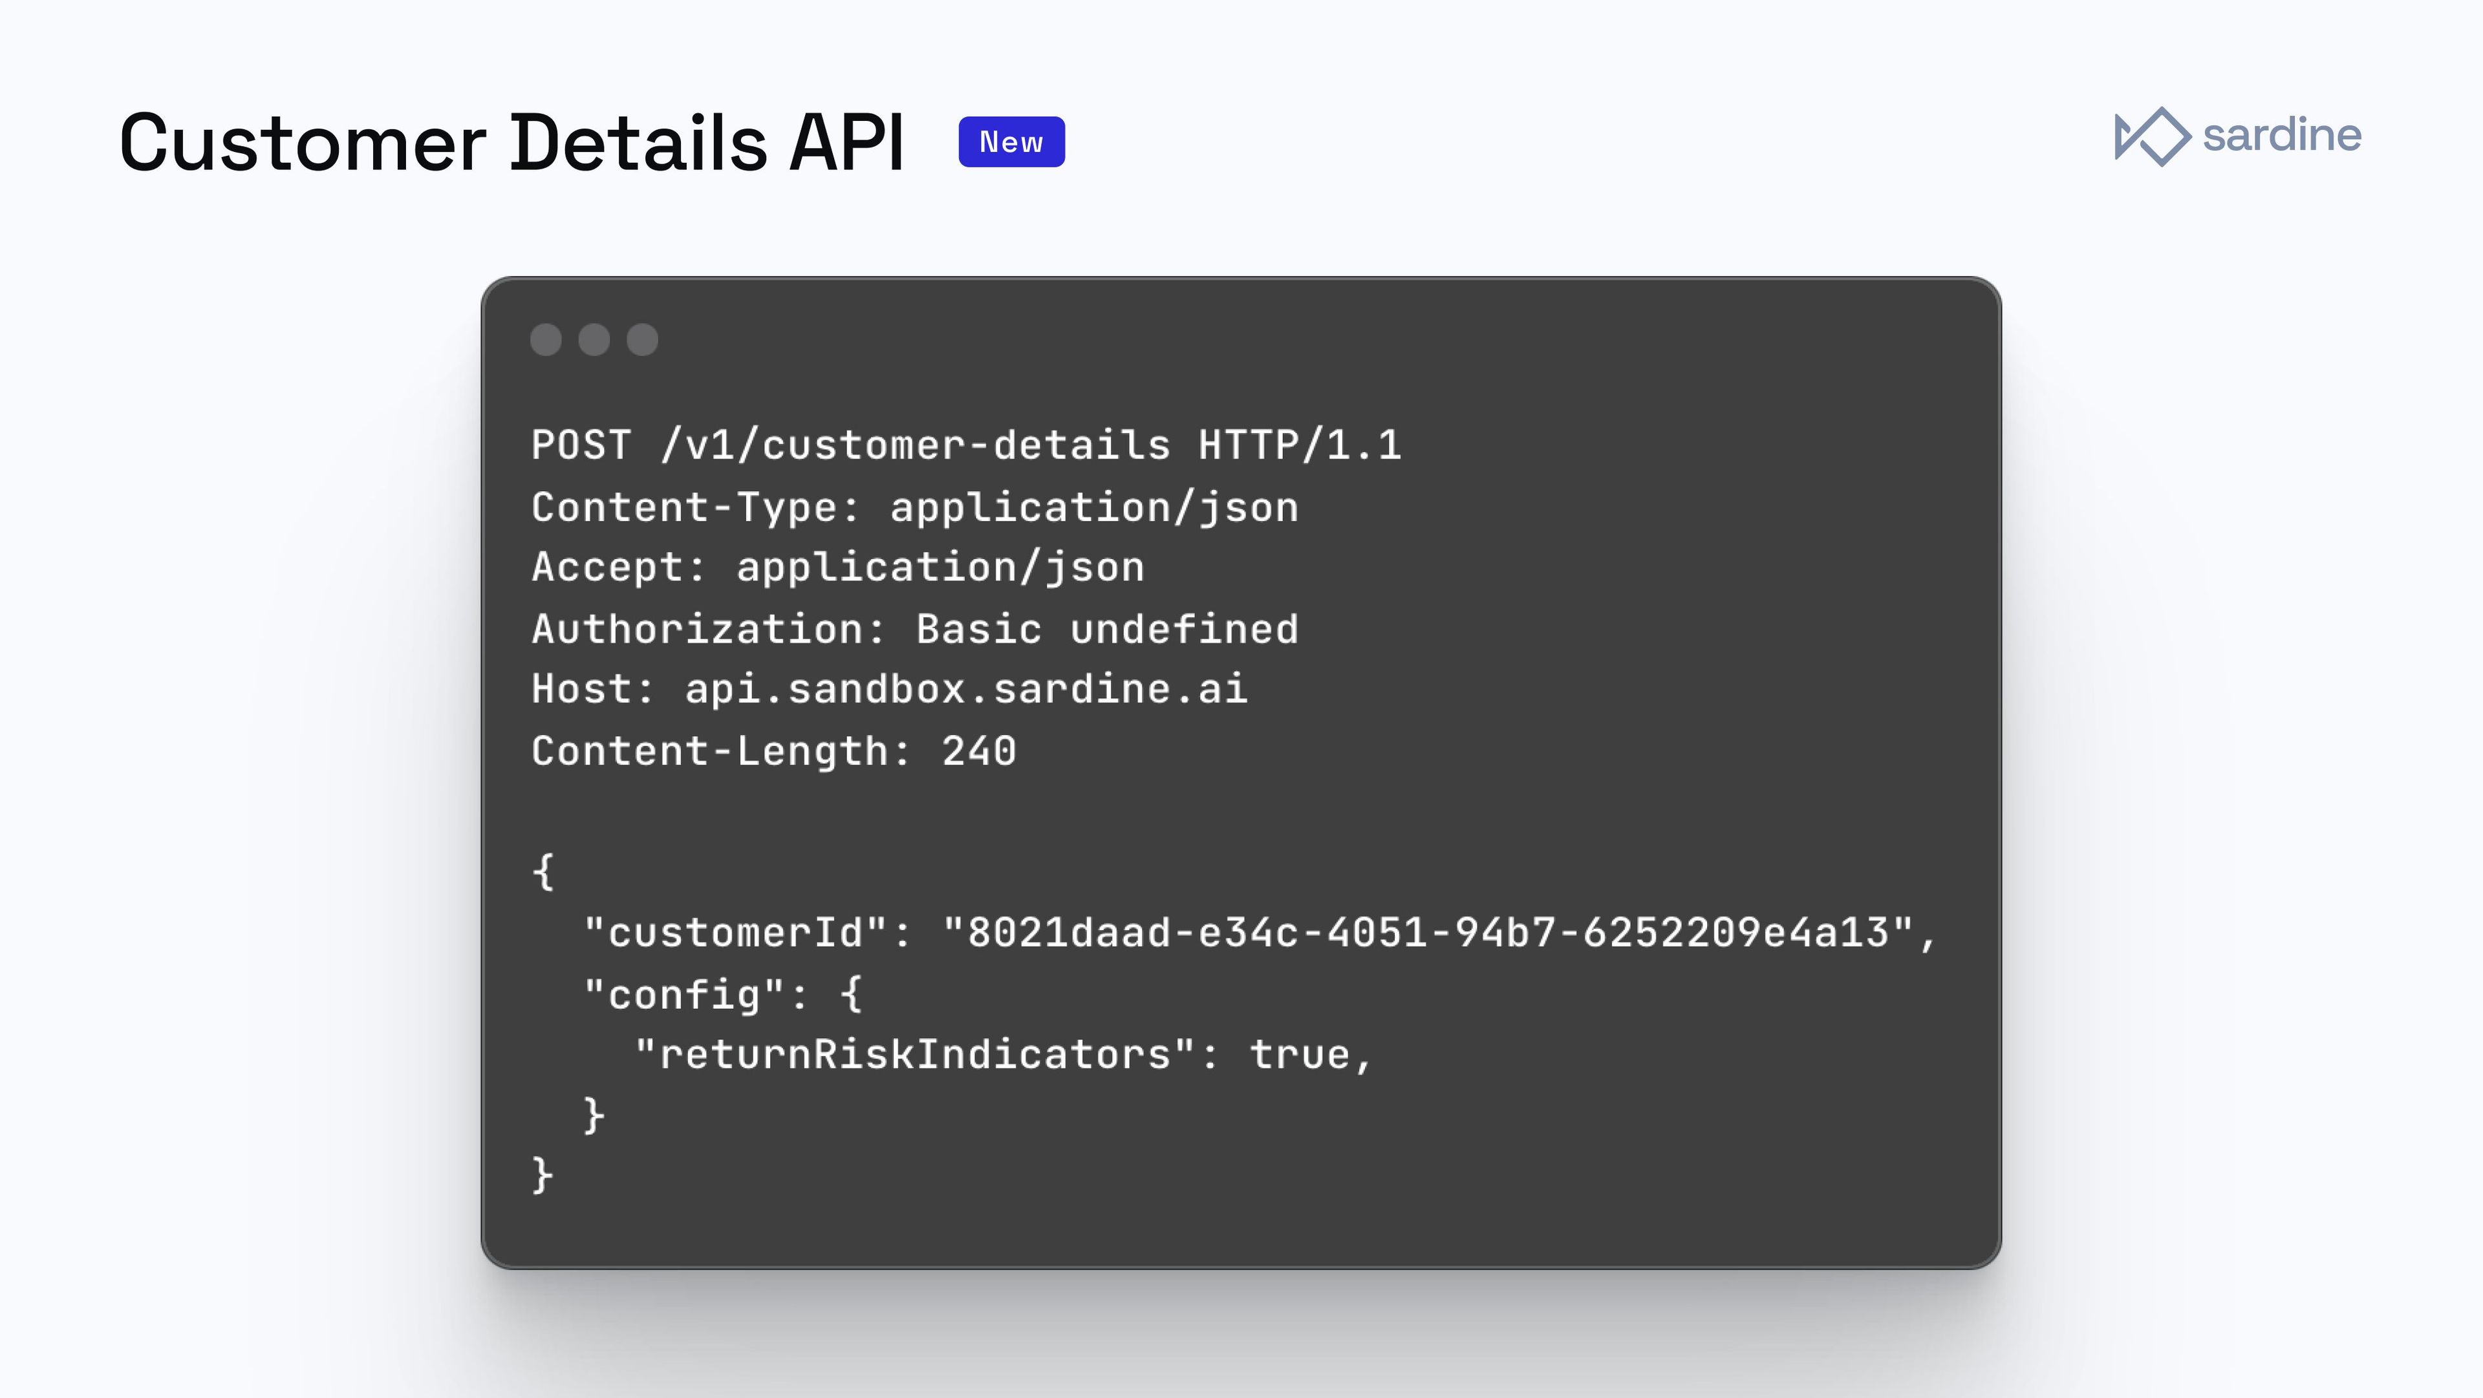Click the Host api.sandbox.sardine.ai line
This screenshot has height=1398, width=2483.
coord(888,690)
